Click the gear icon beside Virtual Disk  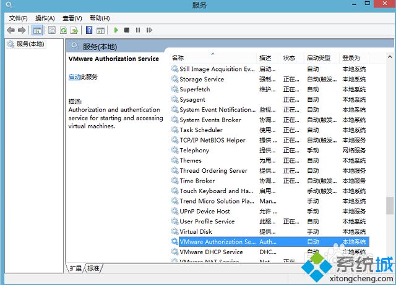pyautogui.click(x=174, y=231)
